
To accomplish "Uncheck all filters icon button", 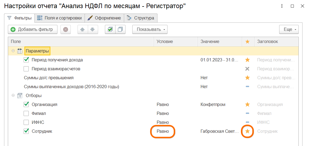I will [x=120, y=29].
